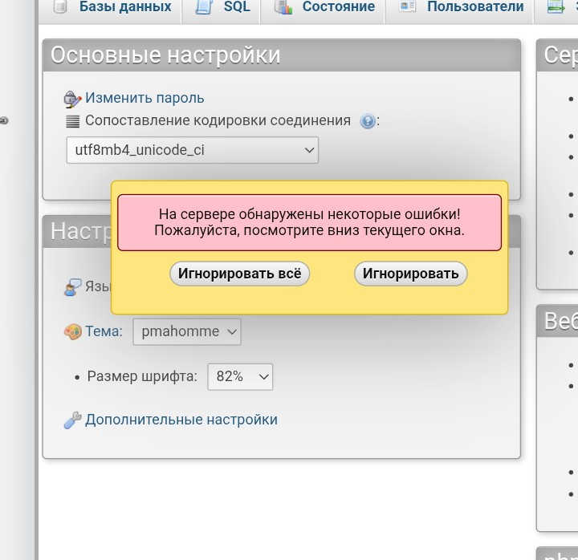Switch to the Базы данных tab
Image resolution: width=578 pixels, height=560 pixels.
[x=124, y=7]
